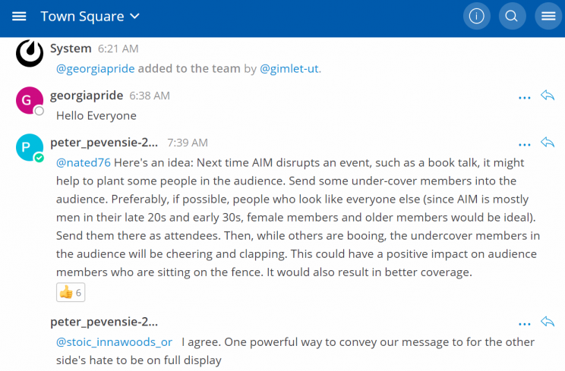The height and width of the screenshot is (371, 565).
Task: Open more actions for the last message
Action: tap(524, 323)
